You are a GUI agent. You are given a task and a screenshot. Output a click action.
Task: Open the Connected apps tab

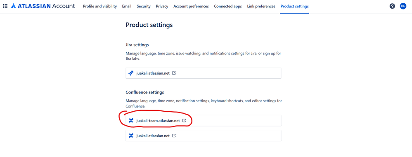click(228, 6)
